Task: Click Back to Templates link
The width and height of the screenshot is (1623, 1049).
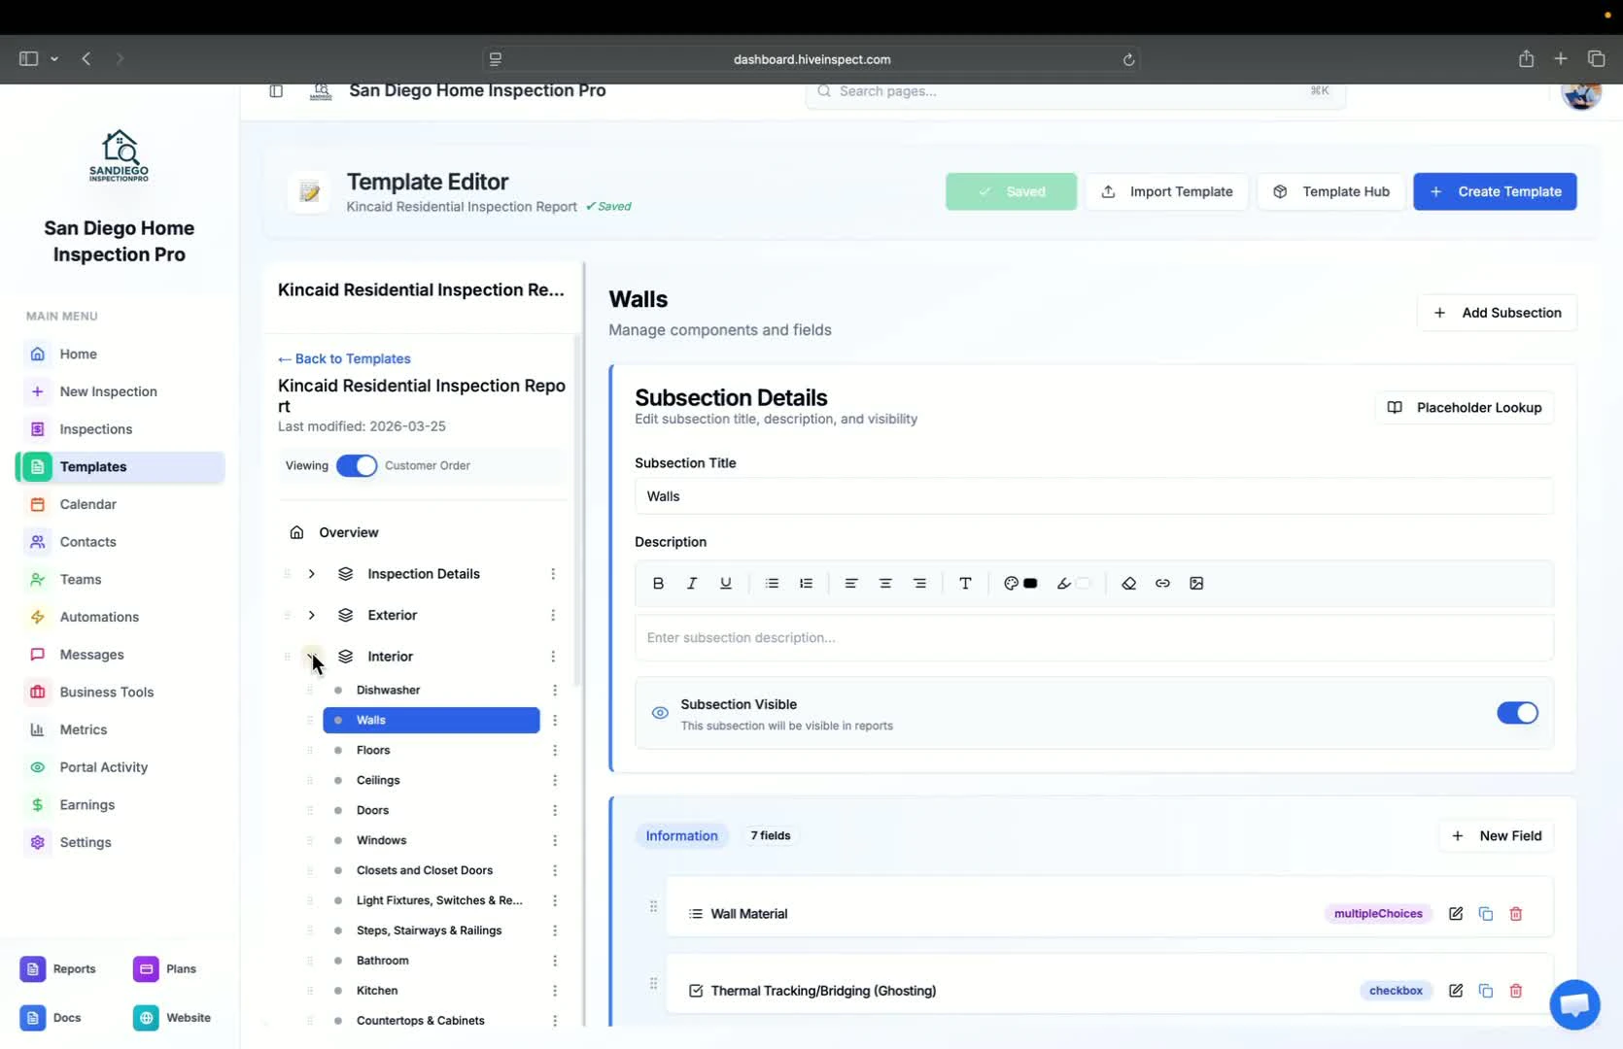Action: [x=344, y=359]
